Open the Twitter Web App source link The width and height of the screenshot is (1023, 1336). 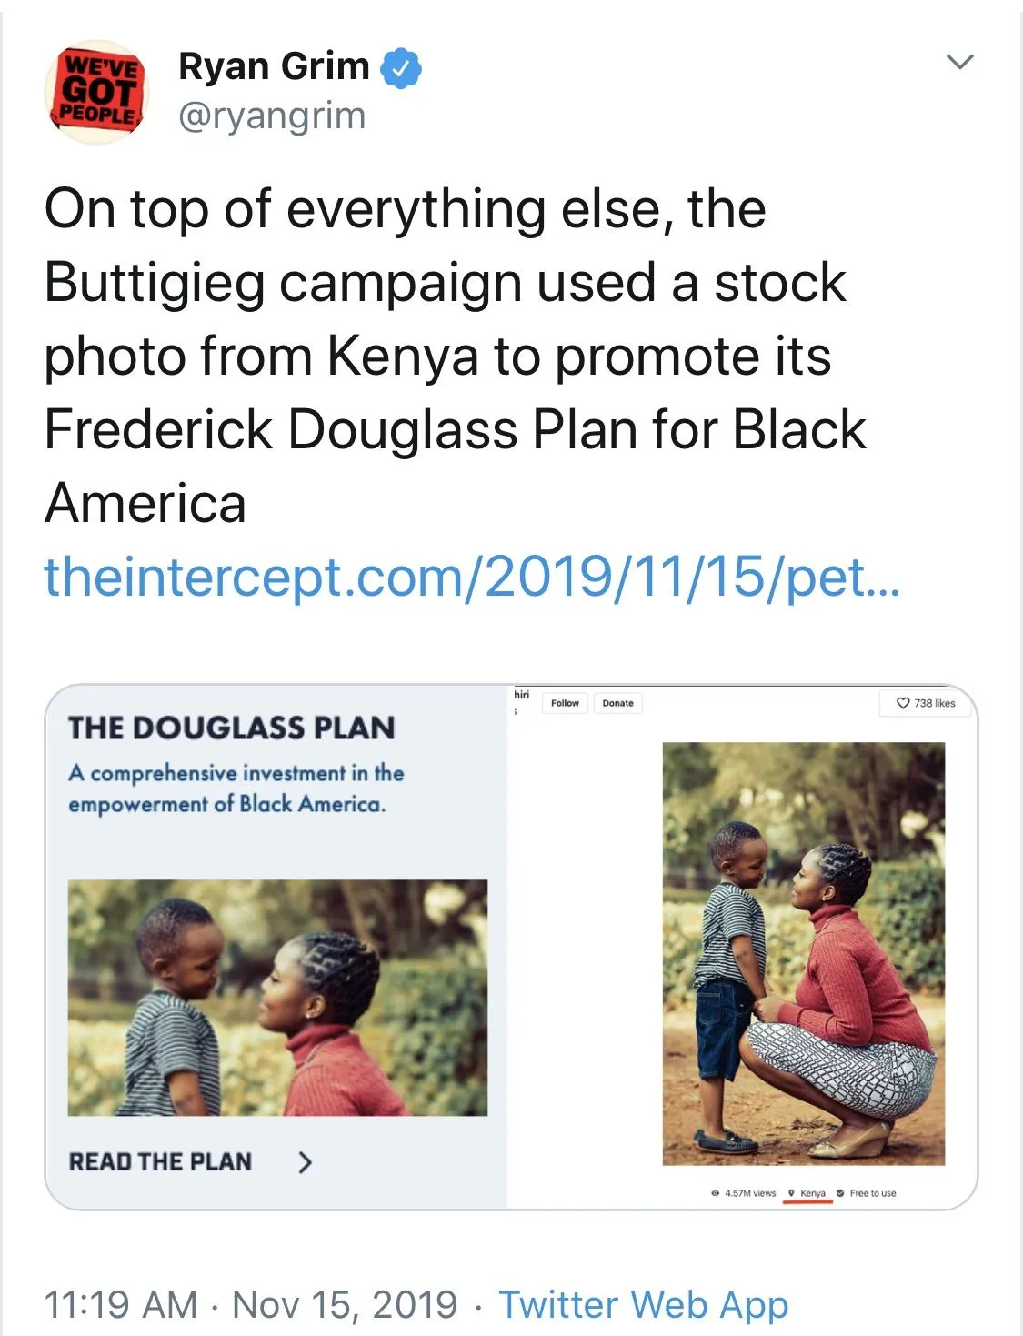coord(643,1304)
